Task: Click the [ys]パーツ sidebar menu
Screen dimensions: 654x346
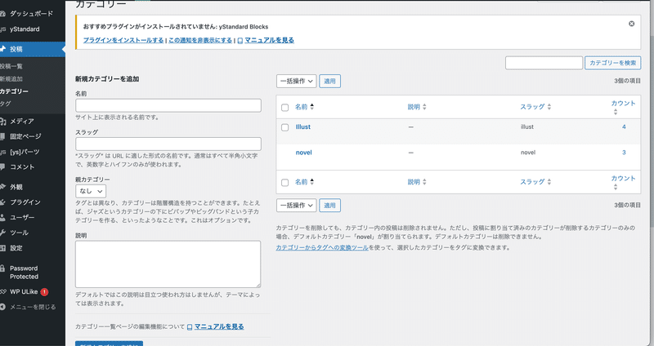Action: (25, 152)
